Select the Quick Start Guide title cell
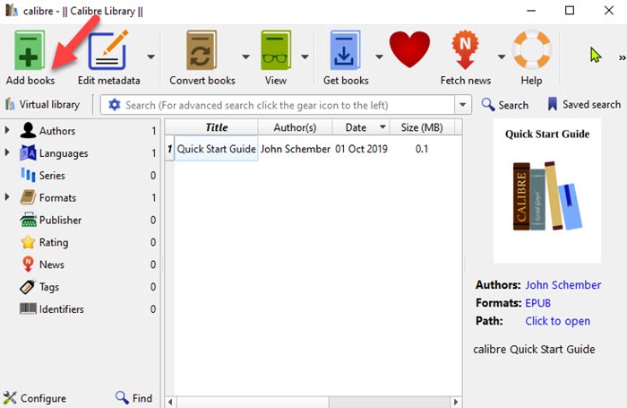Image resolution: width=627 pixels, height=408 pixels. point(217,149)
